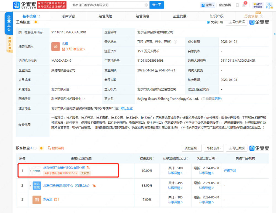Open 认缴详情 under 共计: 105
276x213 pixels.
(x=175, y=202)
